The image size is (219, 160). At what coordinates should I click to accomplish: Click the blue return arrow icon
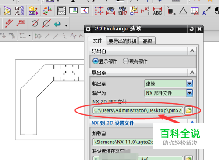(57, 24)
